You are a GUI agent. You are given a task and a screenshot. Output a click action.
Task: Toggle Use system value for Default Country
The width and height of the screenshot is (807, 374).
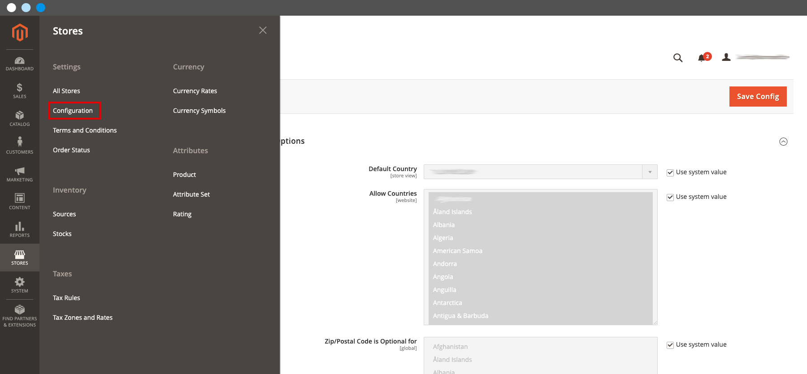(x=670, y=173)
